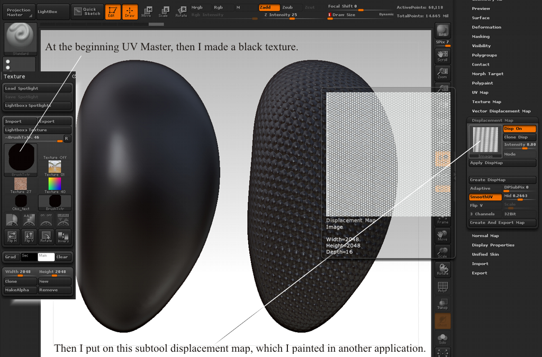Click the displacement map image thumbnail
This screenshot has height=357, width=542.
pos(485,141)
